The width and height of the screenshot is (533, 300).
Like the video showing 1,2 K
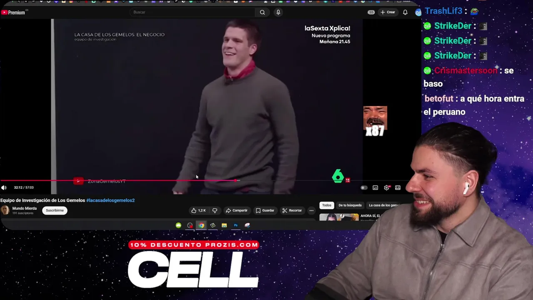tap(198, 210)
